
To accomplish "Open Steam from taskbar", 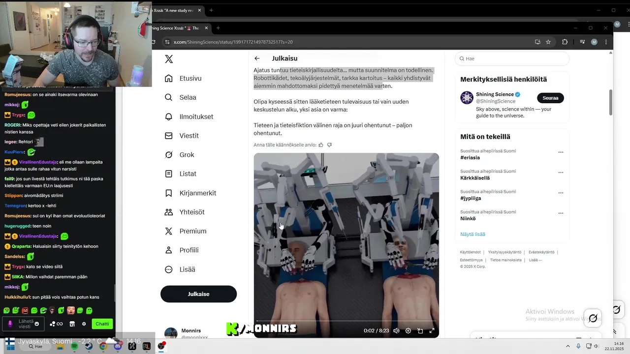I will coord(89,346).
